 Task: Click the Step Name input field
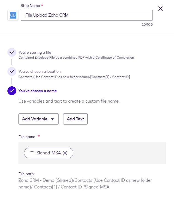pos(87,15)
